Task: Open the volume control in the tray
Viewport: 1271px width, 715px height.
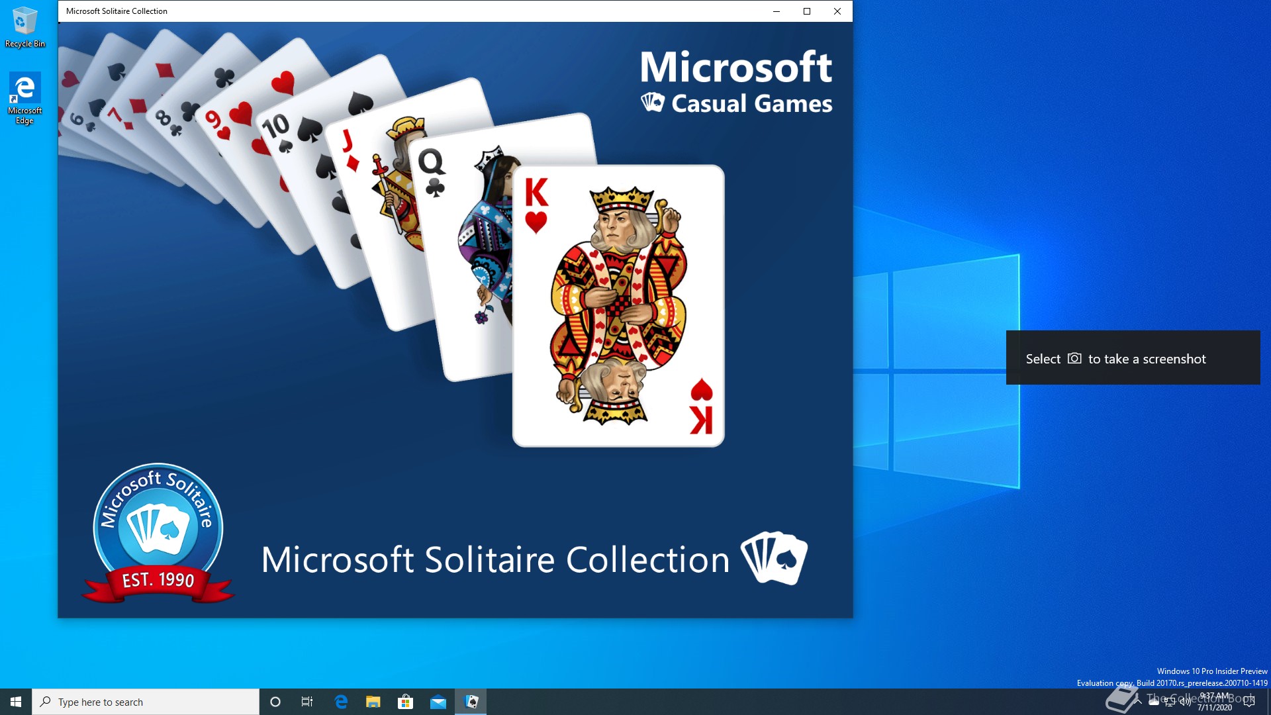Action: (x=1186, y=702)
